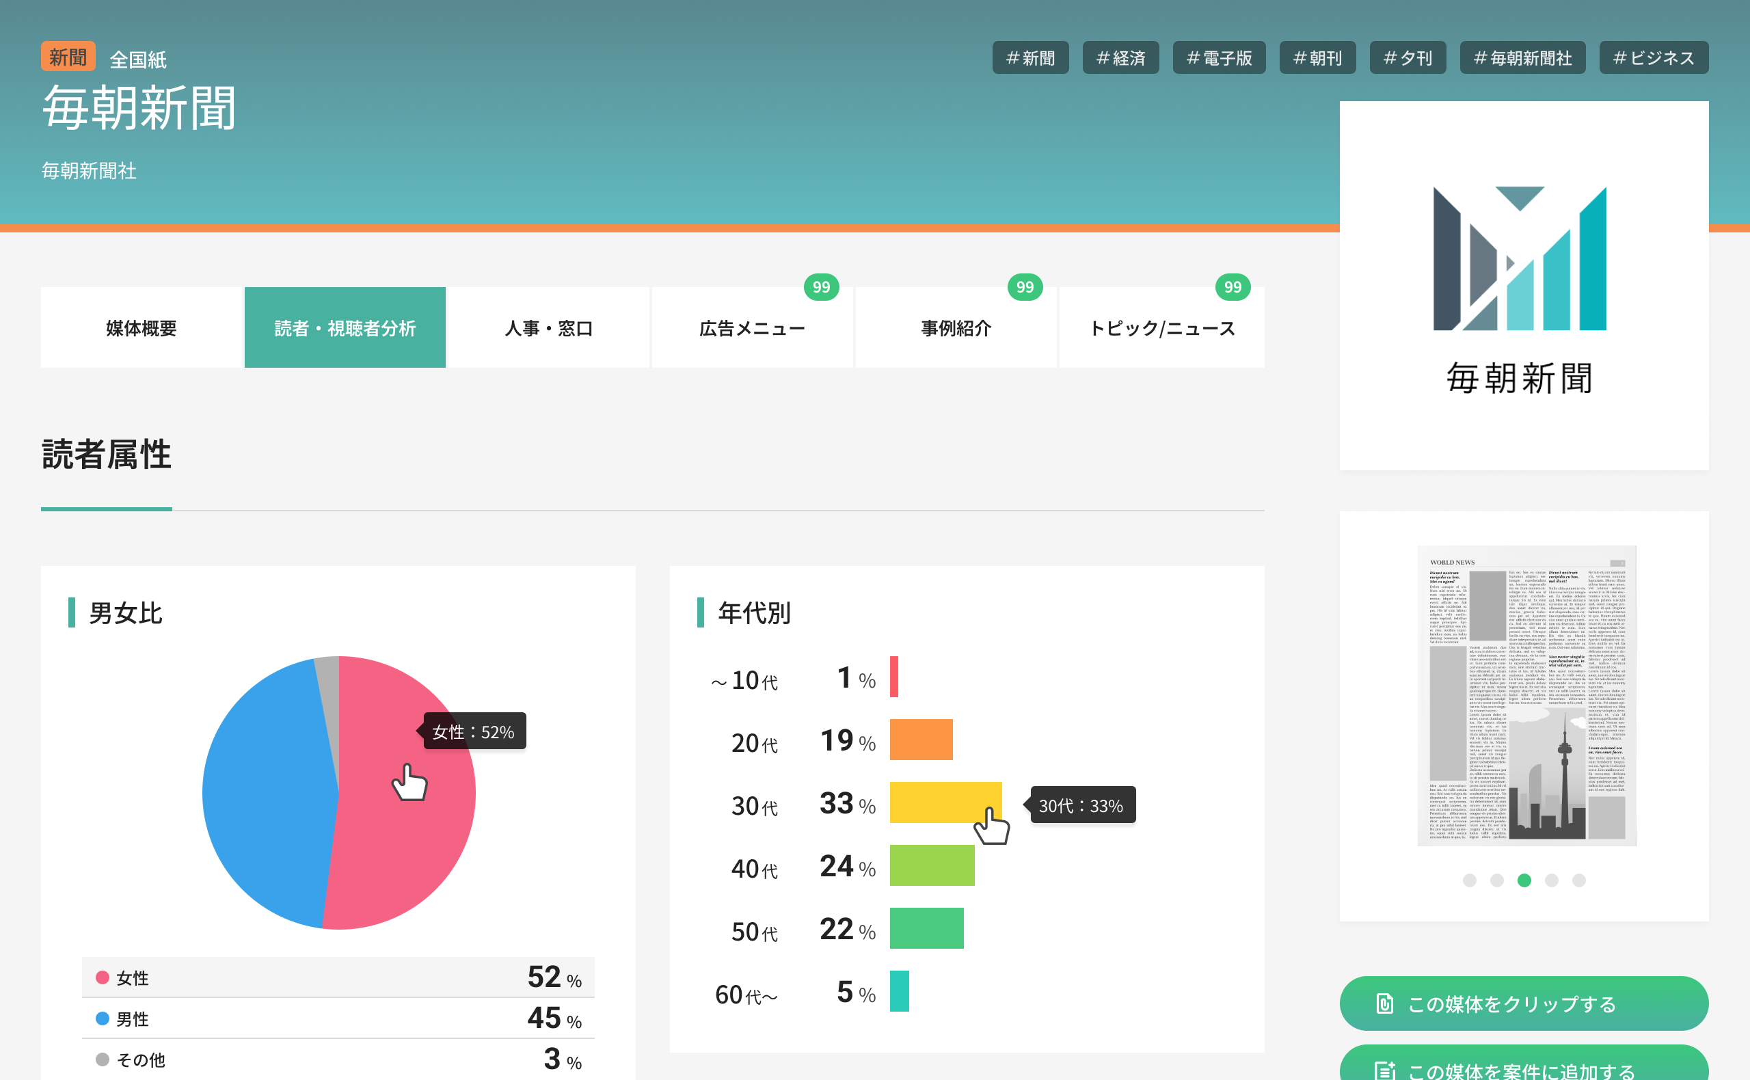1750x1080 pixels.
Task: Click the pink 女性 legend dot
Action: 102,977
